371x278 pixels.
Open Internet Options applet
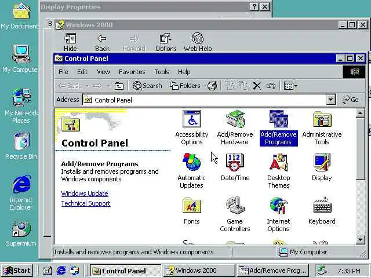278,214
